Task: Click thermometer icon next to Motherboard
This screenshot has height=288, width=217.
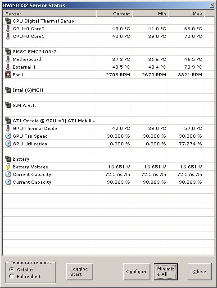Action: coord(8,59)
